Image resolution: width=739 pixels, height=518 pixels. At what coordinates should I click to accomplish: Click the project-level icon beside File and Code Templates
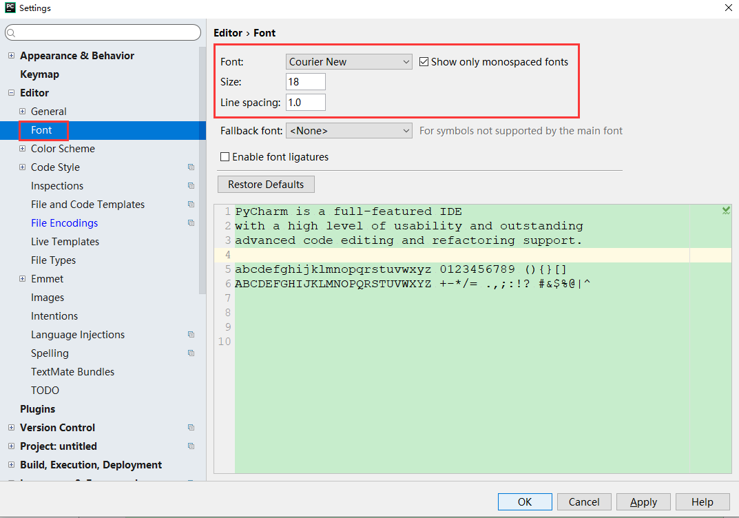coord(191,204)
